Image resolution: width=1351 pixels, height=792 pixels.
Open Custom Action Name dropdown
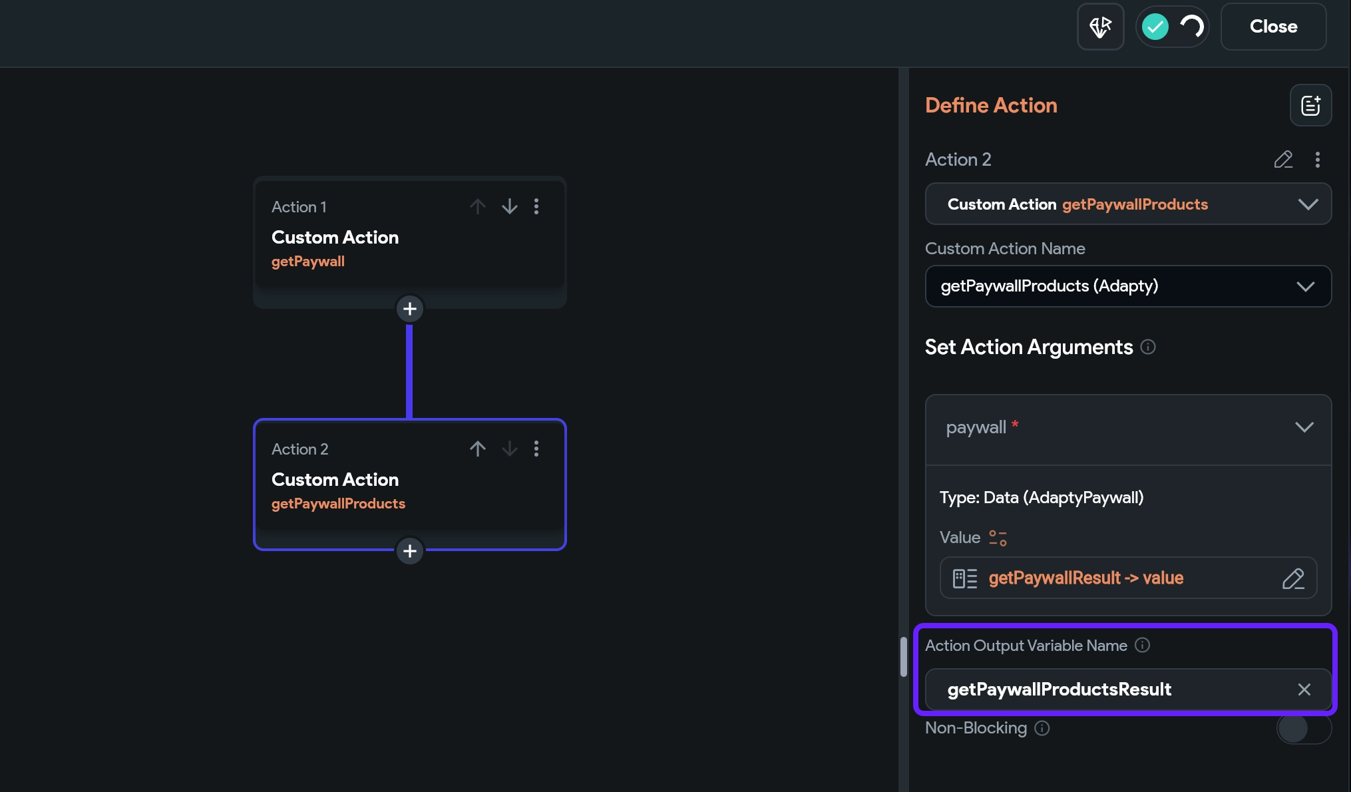coord(1128,286)
